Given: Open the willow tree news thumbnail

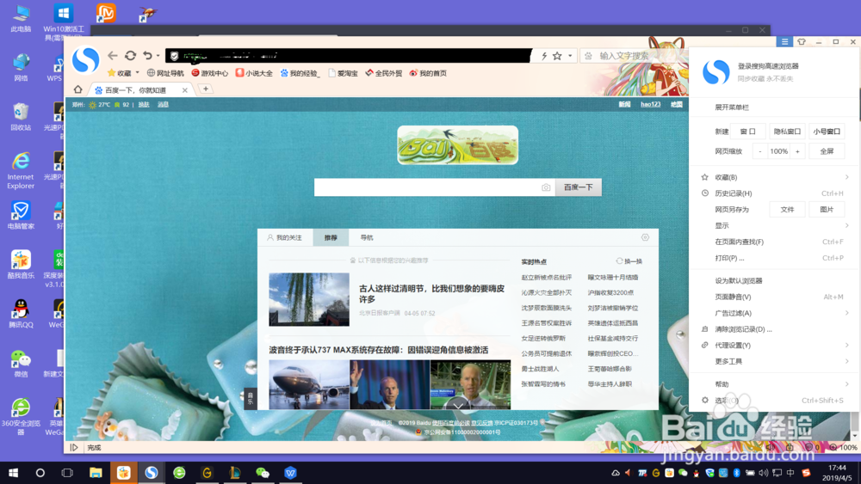Looking at the screenshot, I should click(309, 299).
